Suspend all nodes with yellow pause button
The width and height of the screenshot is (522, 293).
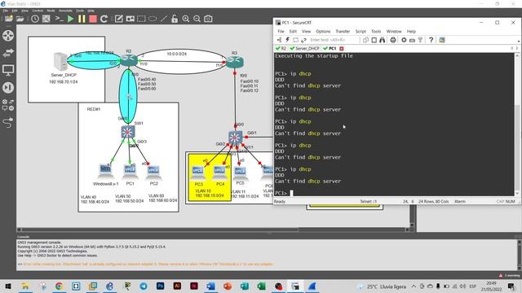coord(82,19)
